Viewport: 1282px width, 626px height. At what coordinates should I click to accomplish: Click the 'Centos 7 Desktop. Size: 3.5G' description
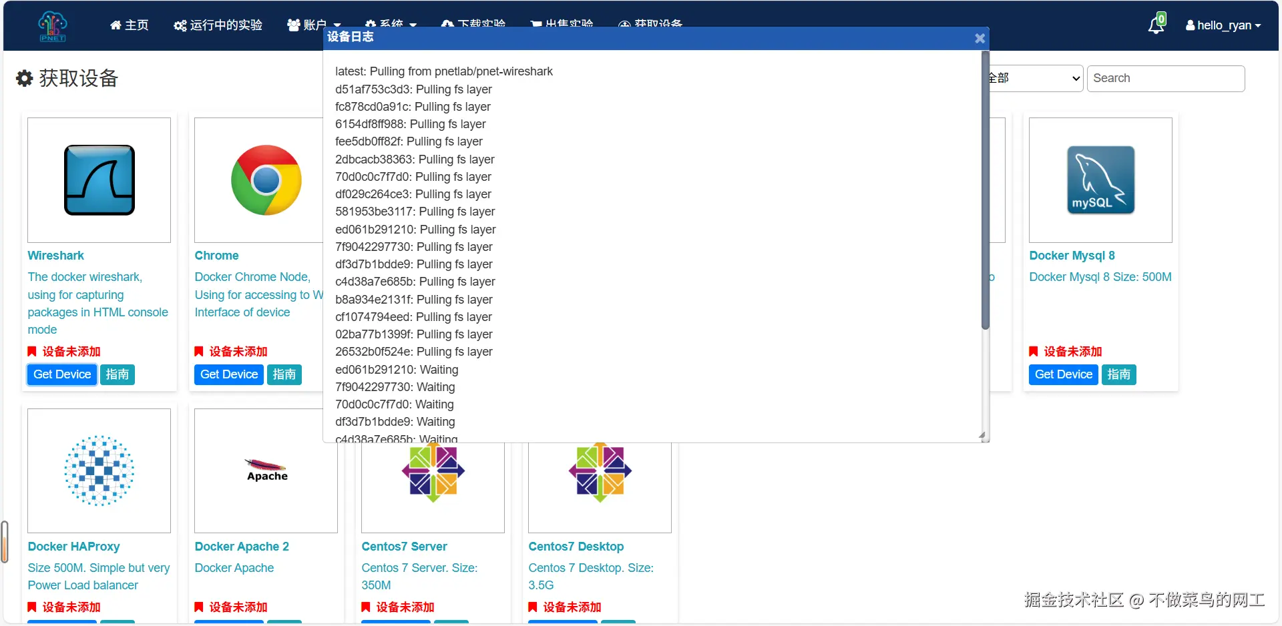[591, 577]
